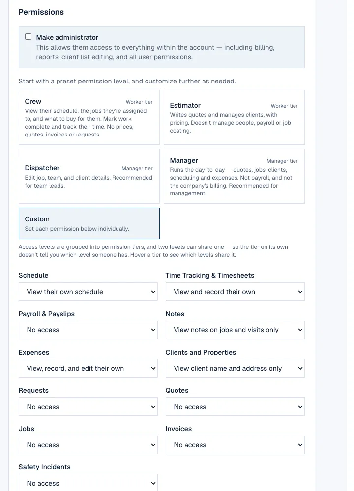Change the Notes permission dropdown
Image resolution: width=354 pixels, height=491 pixels.
(235, 330)
